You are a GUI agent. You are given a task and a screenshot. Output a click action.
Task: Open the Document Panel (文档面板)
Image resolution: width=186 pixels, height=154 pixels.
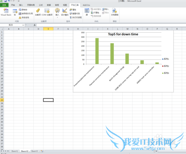[115, 12]
